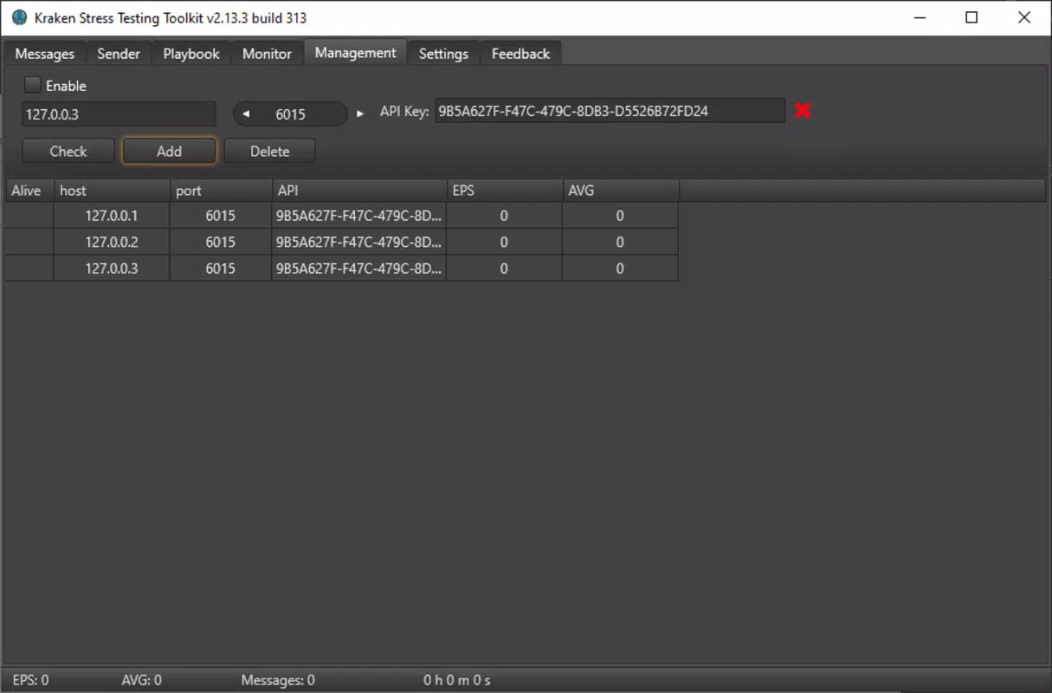Click EPS value in 127.0.0.1 row
Image resolution: width=1052 pixels, height=693 pixels.
[504, 216]
